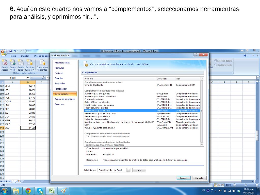Open the Inicio ribbon tab

tap(13, 56)
